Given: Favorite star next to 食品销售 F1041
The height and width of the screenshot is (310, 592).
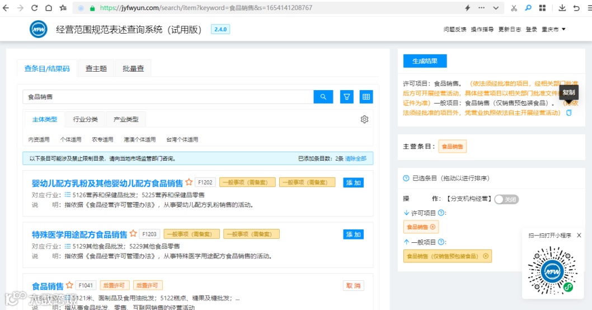Looking at the screenshot, I should pos(69,285).
